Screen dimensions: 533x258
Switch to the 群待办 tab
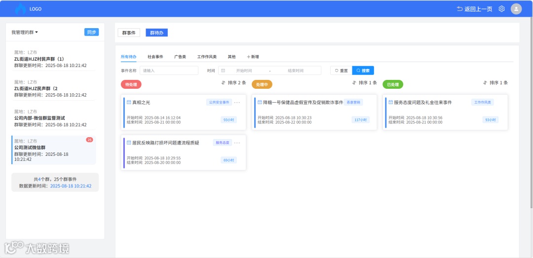(157, 33)
